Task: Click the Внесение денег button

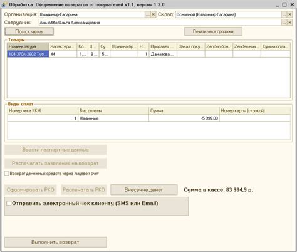Action: (x=144, y=190)
